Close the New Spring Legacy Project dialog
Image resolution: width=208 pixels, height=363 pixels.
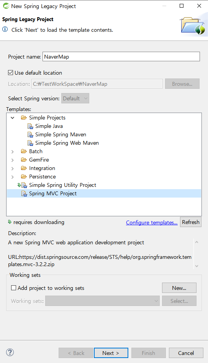pyautogui.click(x=199, y=6)
